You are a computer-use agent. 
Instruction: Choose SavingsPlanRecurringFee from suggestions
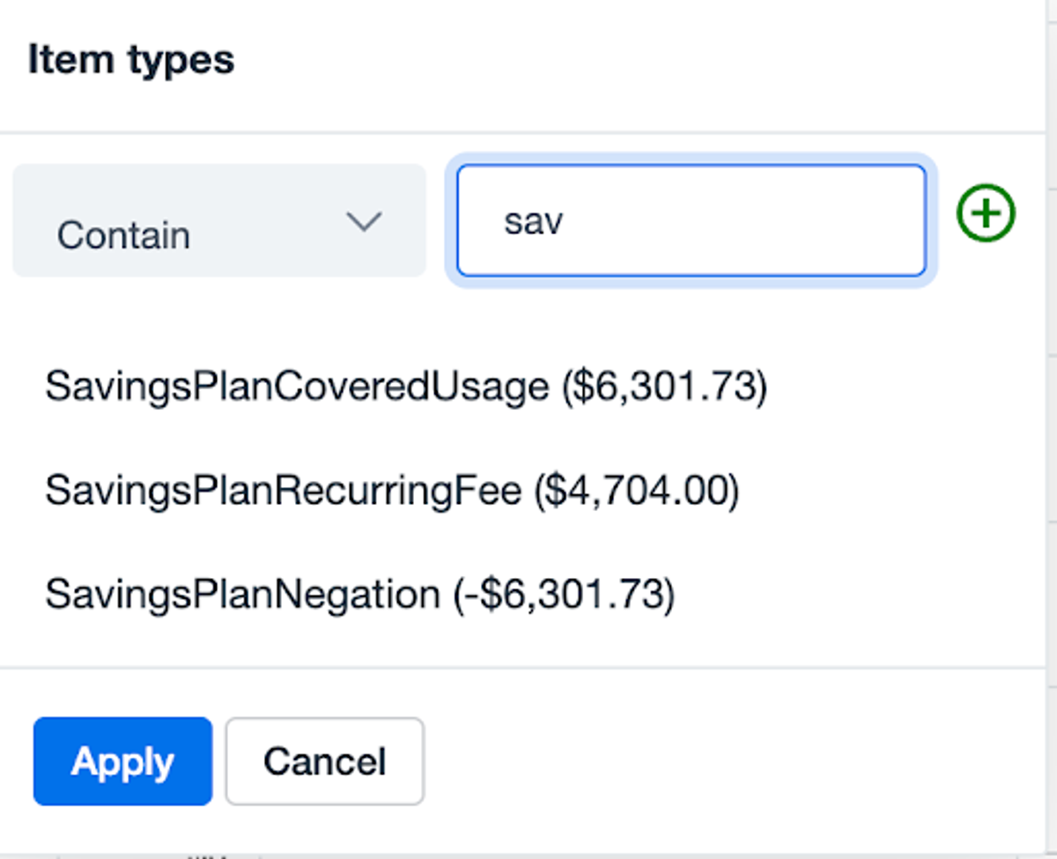tap(392, 491)
